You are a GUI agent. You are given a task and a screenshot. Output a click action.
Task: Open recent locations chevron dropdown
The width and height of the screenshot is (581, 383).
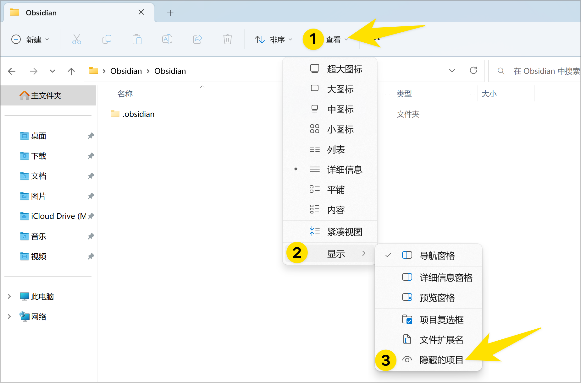pyautogui.click(x=53, y=71)
